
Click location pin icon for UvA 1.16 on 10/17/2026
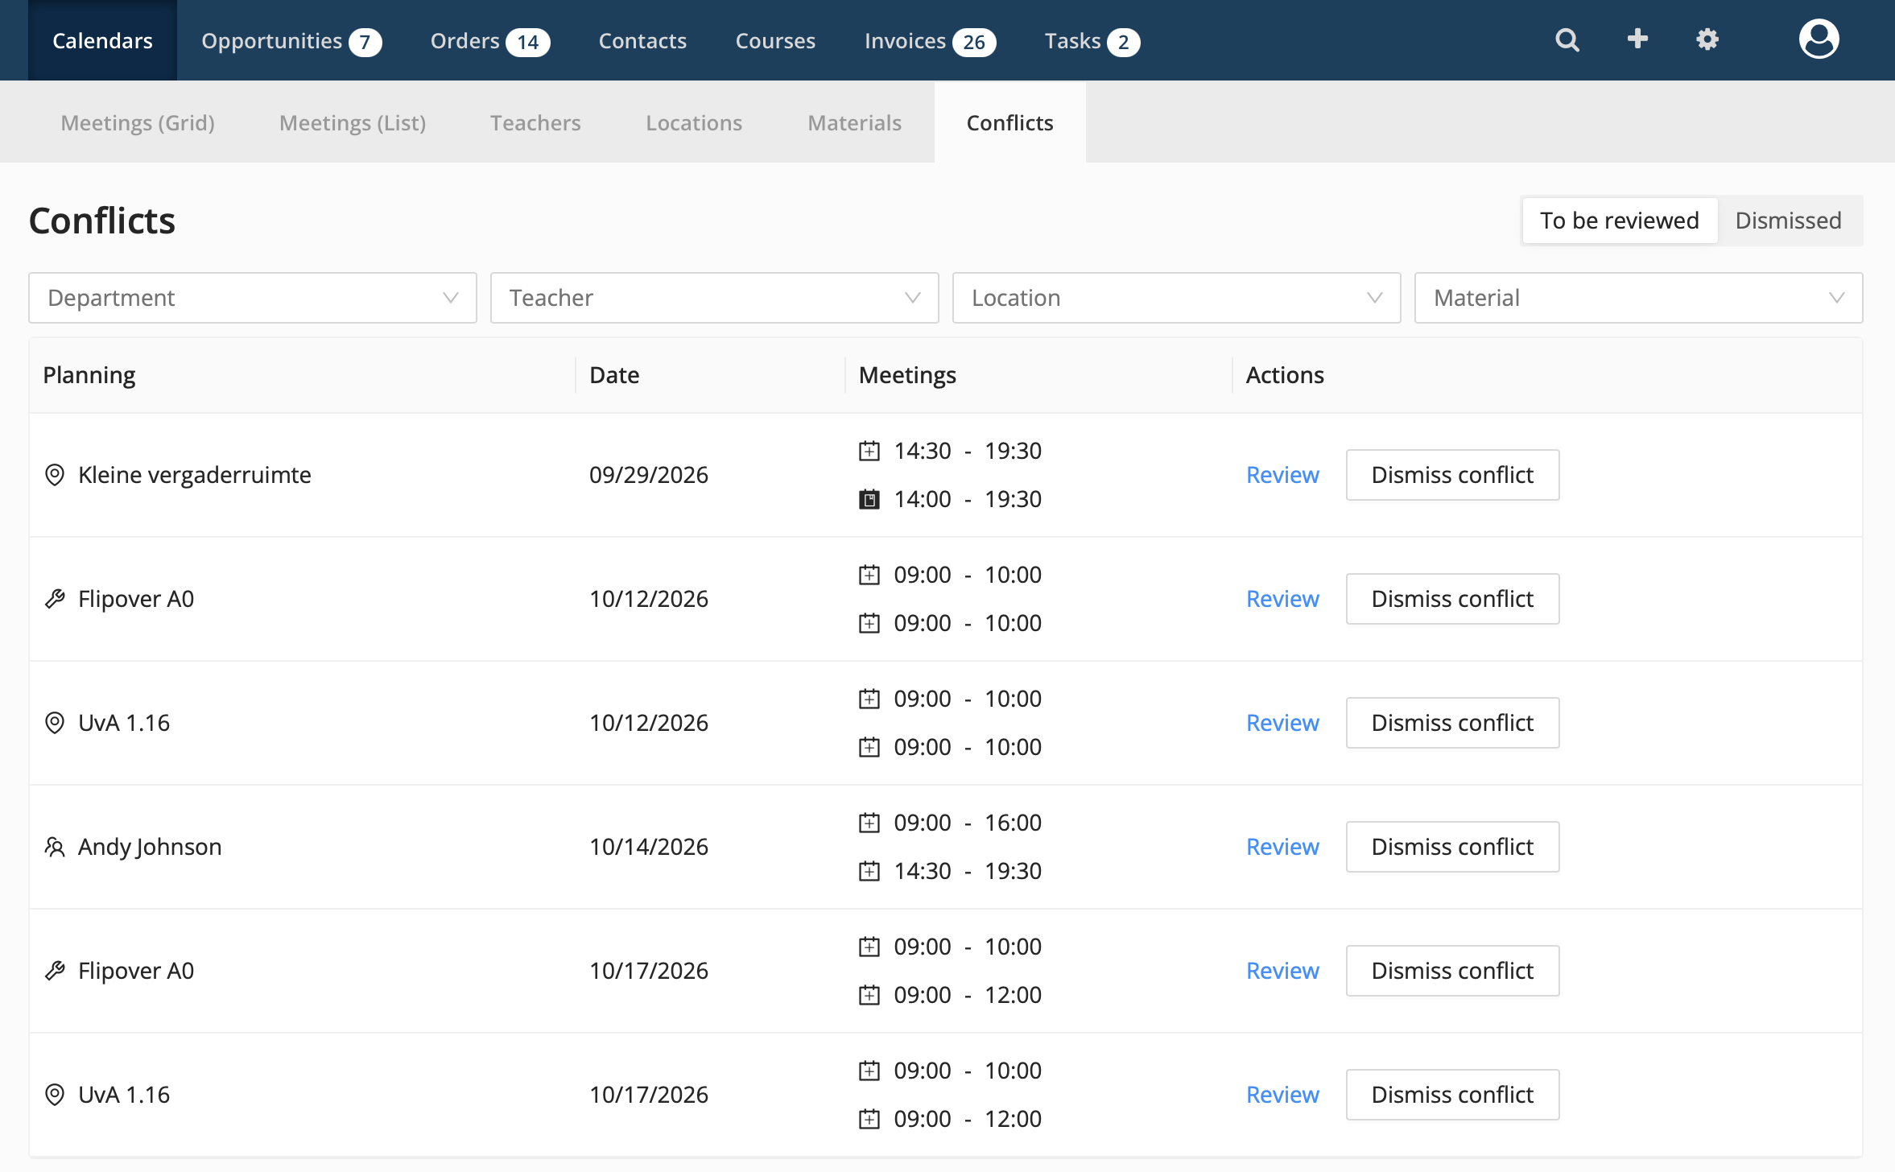point(54,1095)
